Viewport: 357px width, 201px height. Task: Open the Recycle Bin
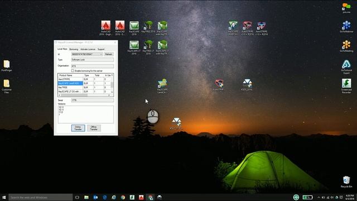(346, 181)
